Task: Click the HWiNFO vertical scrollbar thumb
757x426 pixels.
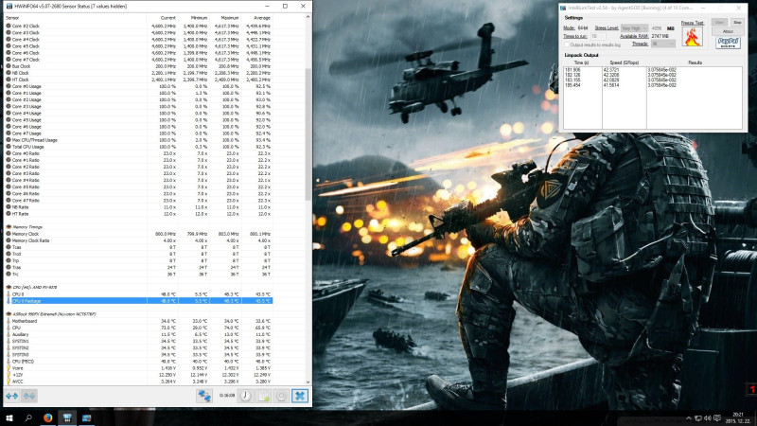Action: (x=308, y=134)
